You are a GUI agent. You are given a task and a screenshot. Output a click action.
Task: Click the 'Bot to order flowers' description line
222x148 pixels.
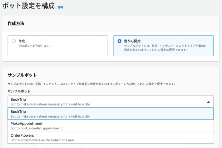click(42, 140)
